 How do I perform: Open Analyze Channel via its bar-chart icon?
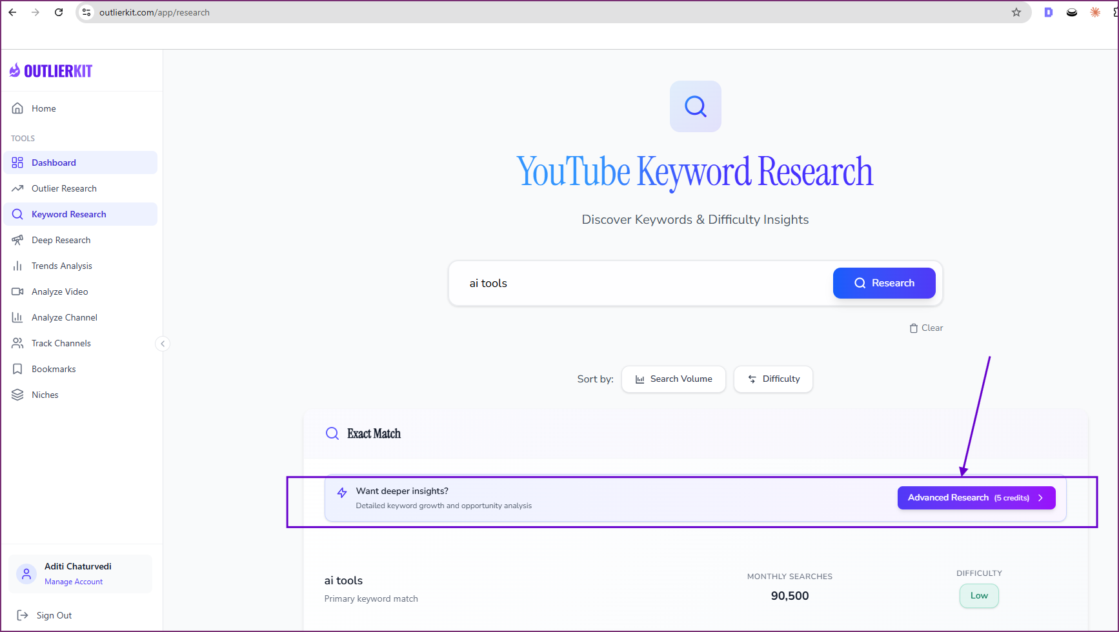[17, 317]
